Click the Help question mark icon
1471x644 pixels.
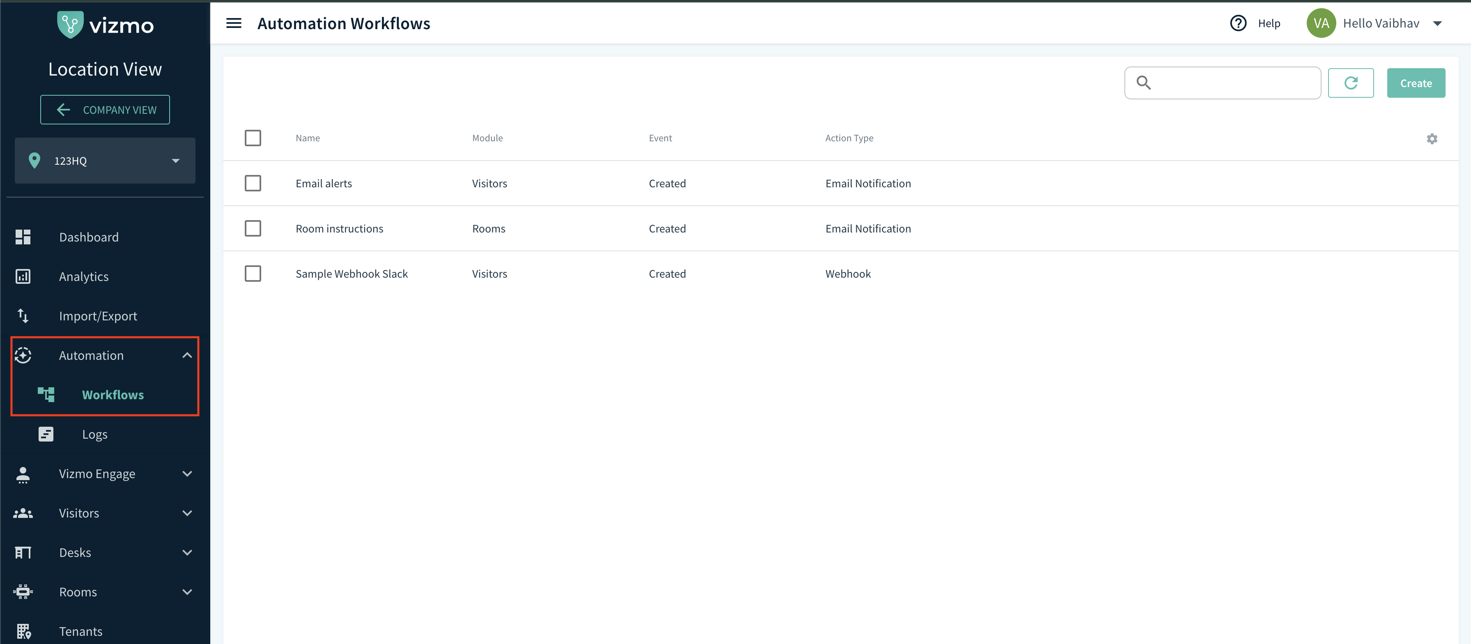[1238, 23]
